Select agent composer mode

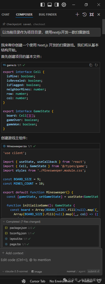tap(82, 271)
